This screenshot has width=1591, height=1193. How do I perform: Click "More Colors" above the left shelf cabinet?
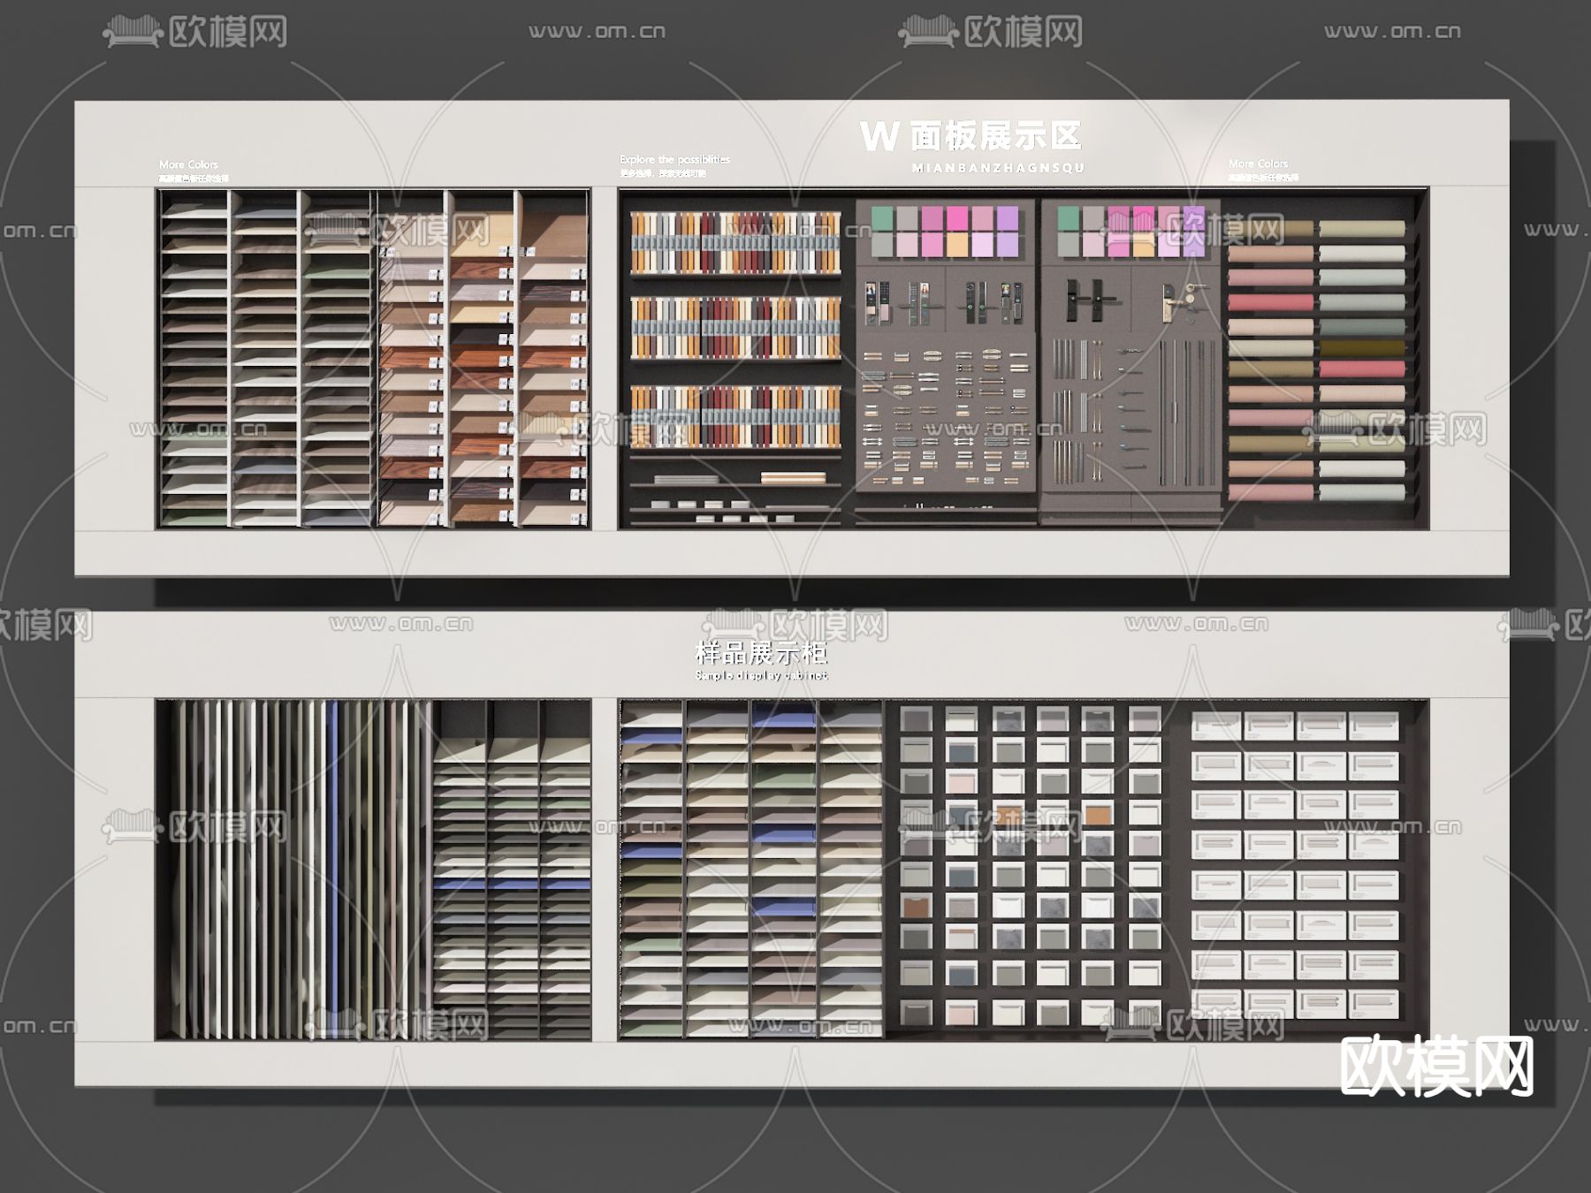coord(188,164)
